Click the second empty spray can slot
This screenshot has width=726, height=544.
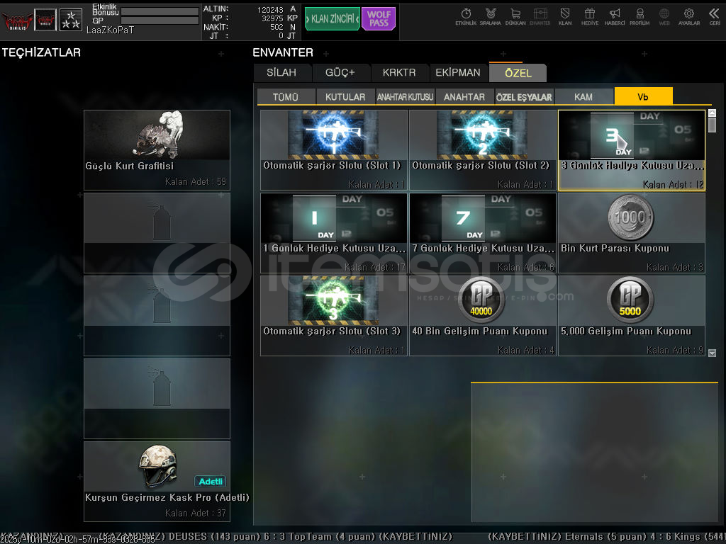157,315
